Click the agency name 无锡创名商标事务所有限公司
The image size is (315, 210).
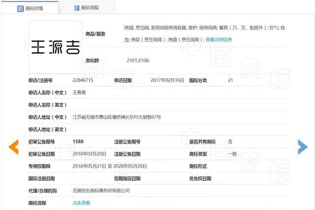coord(101,190)
